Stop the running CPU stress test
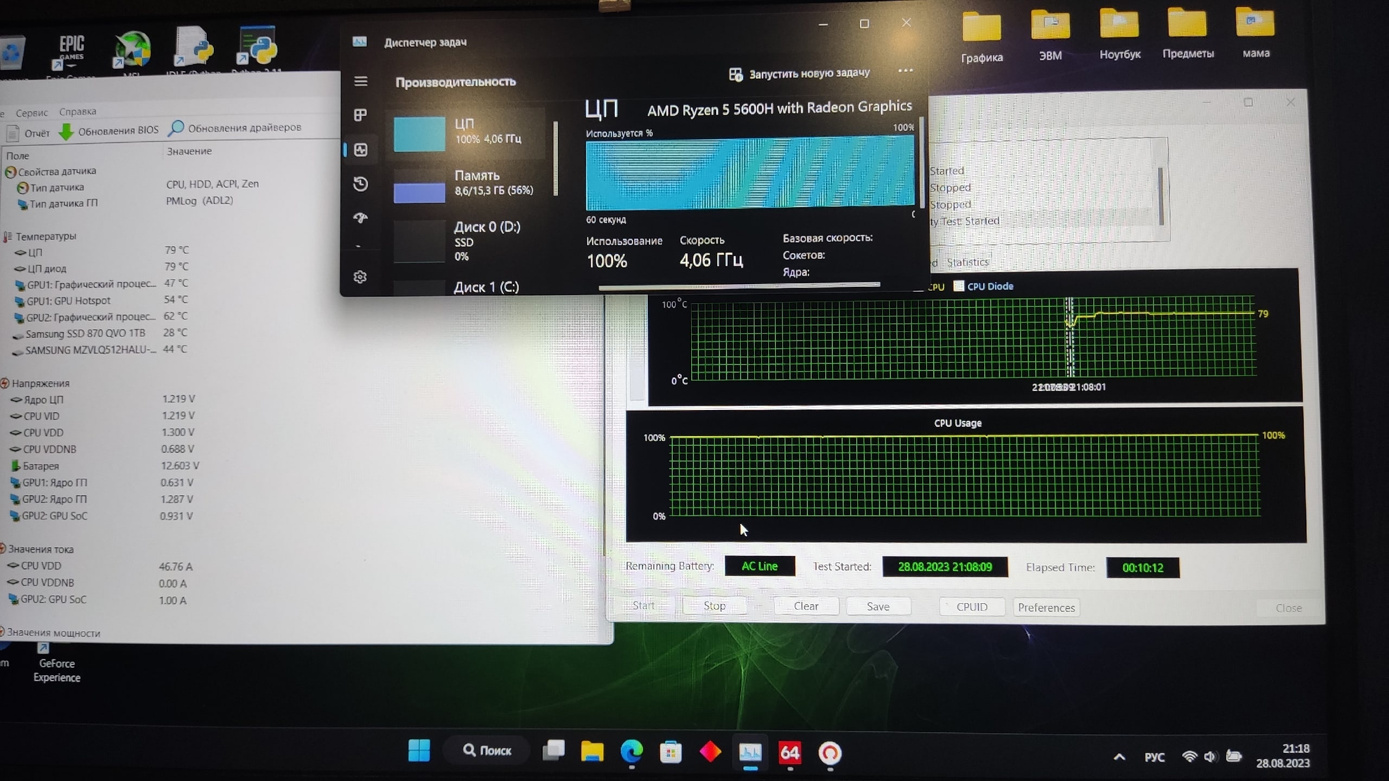Screen dimensions: 1389x781 point(716,605)
